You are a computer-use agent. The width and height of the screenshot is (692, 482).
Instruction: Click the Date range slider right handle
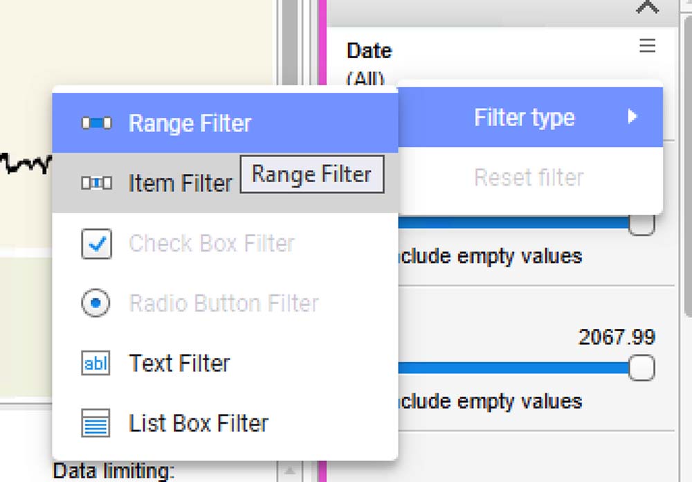(641, 225)
